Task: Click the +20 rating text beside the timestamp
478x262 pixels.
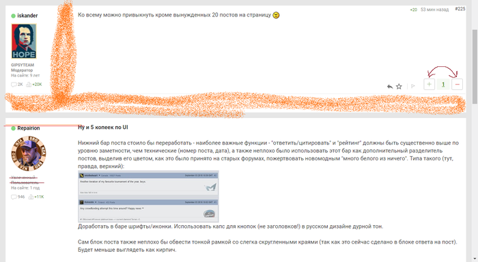Action: tap(413, 10)
